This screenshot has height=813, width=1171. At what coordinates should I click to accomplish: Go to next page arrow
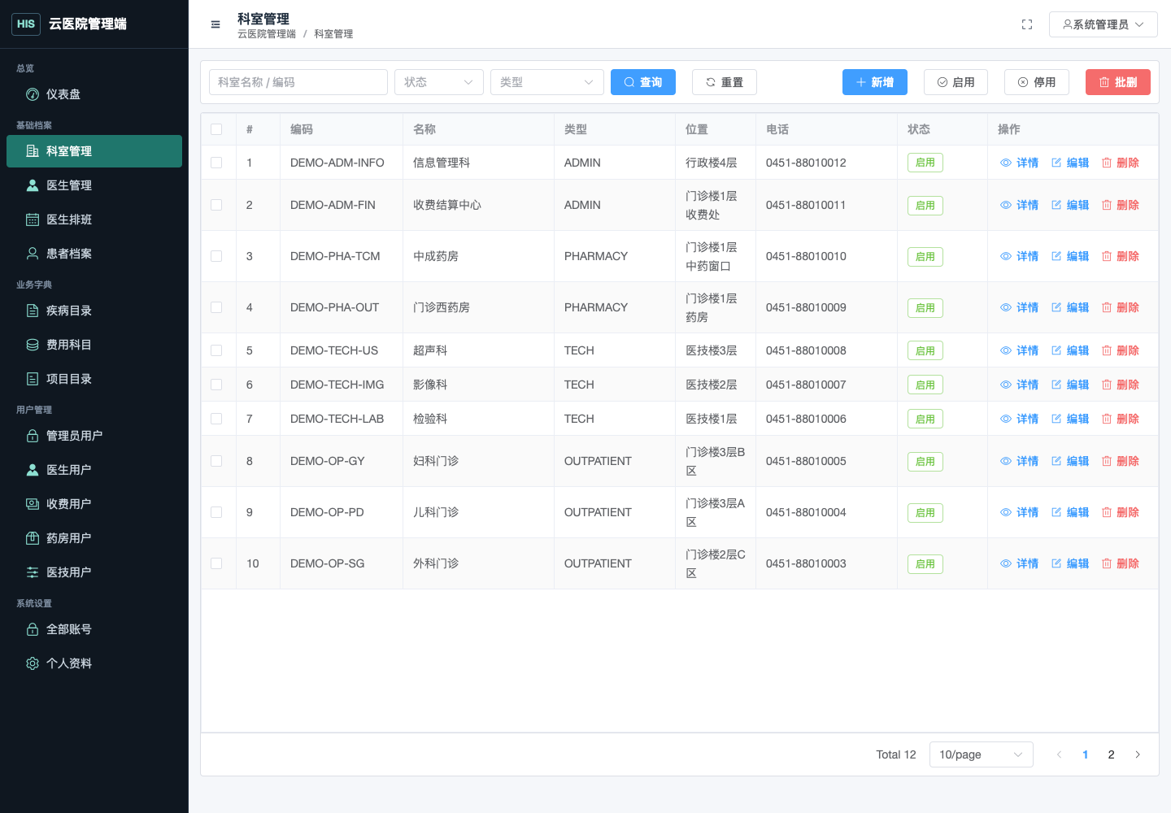[x=1138, y=754]
